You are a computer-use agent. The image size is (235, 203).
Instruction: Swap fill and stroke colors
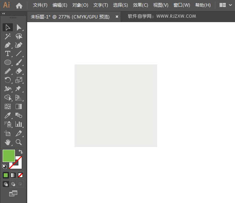(21, 152)
